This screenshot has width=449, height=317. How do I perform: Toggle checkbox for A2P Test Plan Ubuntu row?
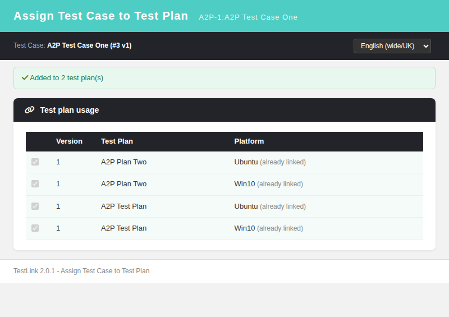click(35, 206)
